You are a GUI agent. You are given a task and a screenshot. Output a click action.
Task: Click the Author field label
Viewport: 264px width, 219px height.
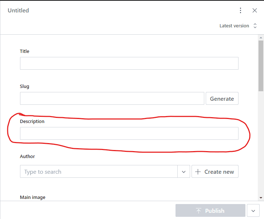pyautogui.click(x=27, y=157)
